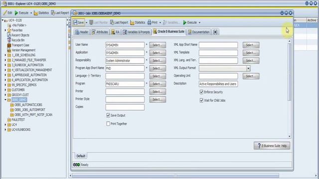This screenshot has width=319, height=179.
Task: Toggle the Save Output checkbox
Action: tap(108, 115)
